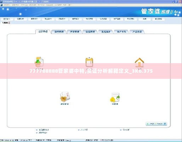Click the last button in the top toolbar row
Image resolution: width=182 pixels, height=142 pixels.
click(x=158, y=19)
